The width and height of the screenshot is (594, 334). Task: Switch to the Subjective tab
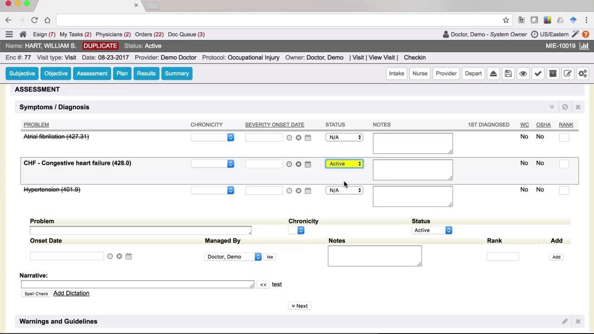tap(22, 73)
